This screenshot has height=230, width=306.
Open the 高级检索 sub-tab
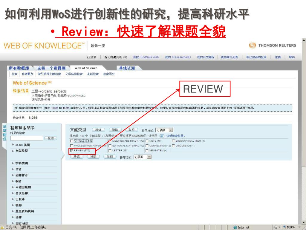click(93, 74)
